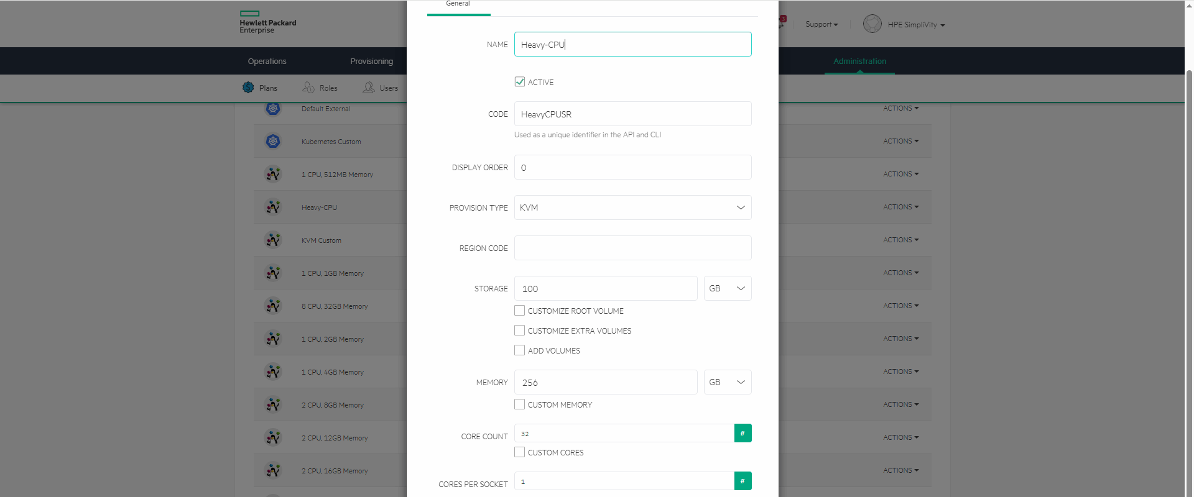The image size is (1194, 497).
Task: Click the HPE SimpliVity user avatar
Action: [872, 24]
